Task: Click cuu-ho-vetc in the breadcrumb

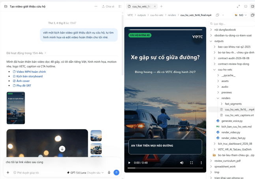Action: click(156, 15)
